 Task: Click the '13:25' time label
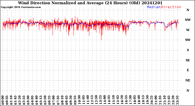tap(101, 100)
